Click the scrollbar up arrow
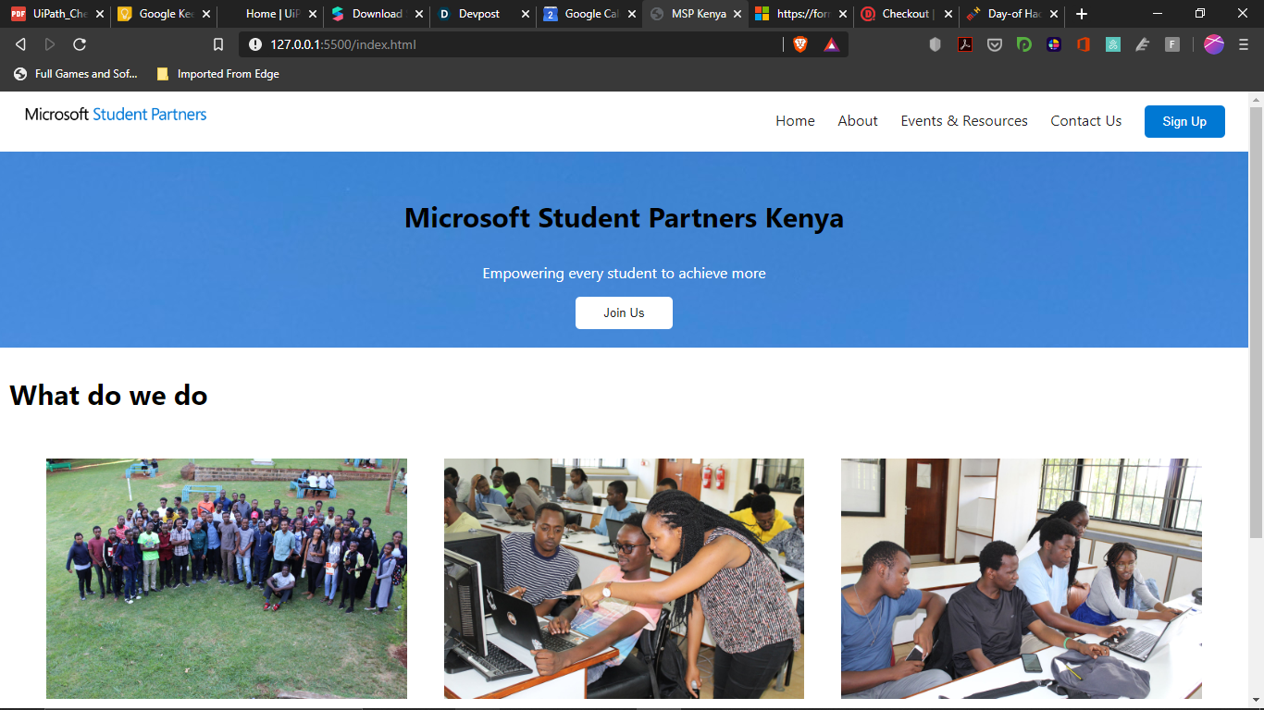Image resolution: width=1264 pixels, height=710 pixels. point(1256,98)
